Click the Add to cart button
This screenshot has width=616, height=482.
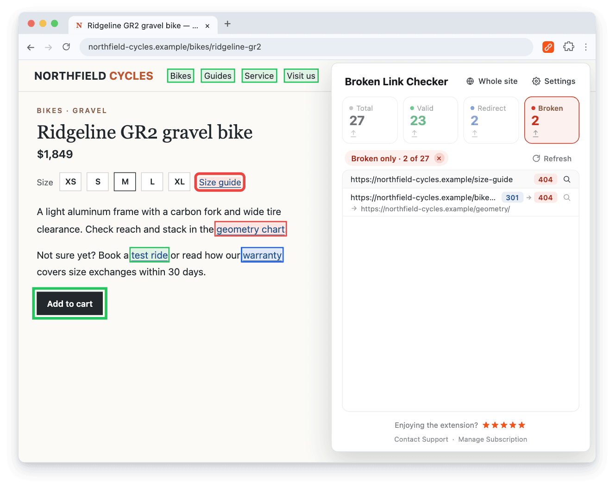coord(70,304)
